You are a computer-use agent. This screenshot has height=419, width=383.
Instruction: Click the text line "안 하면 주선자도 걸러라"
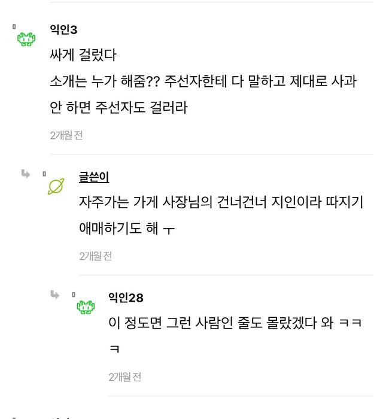118,108
